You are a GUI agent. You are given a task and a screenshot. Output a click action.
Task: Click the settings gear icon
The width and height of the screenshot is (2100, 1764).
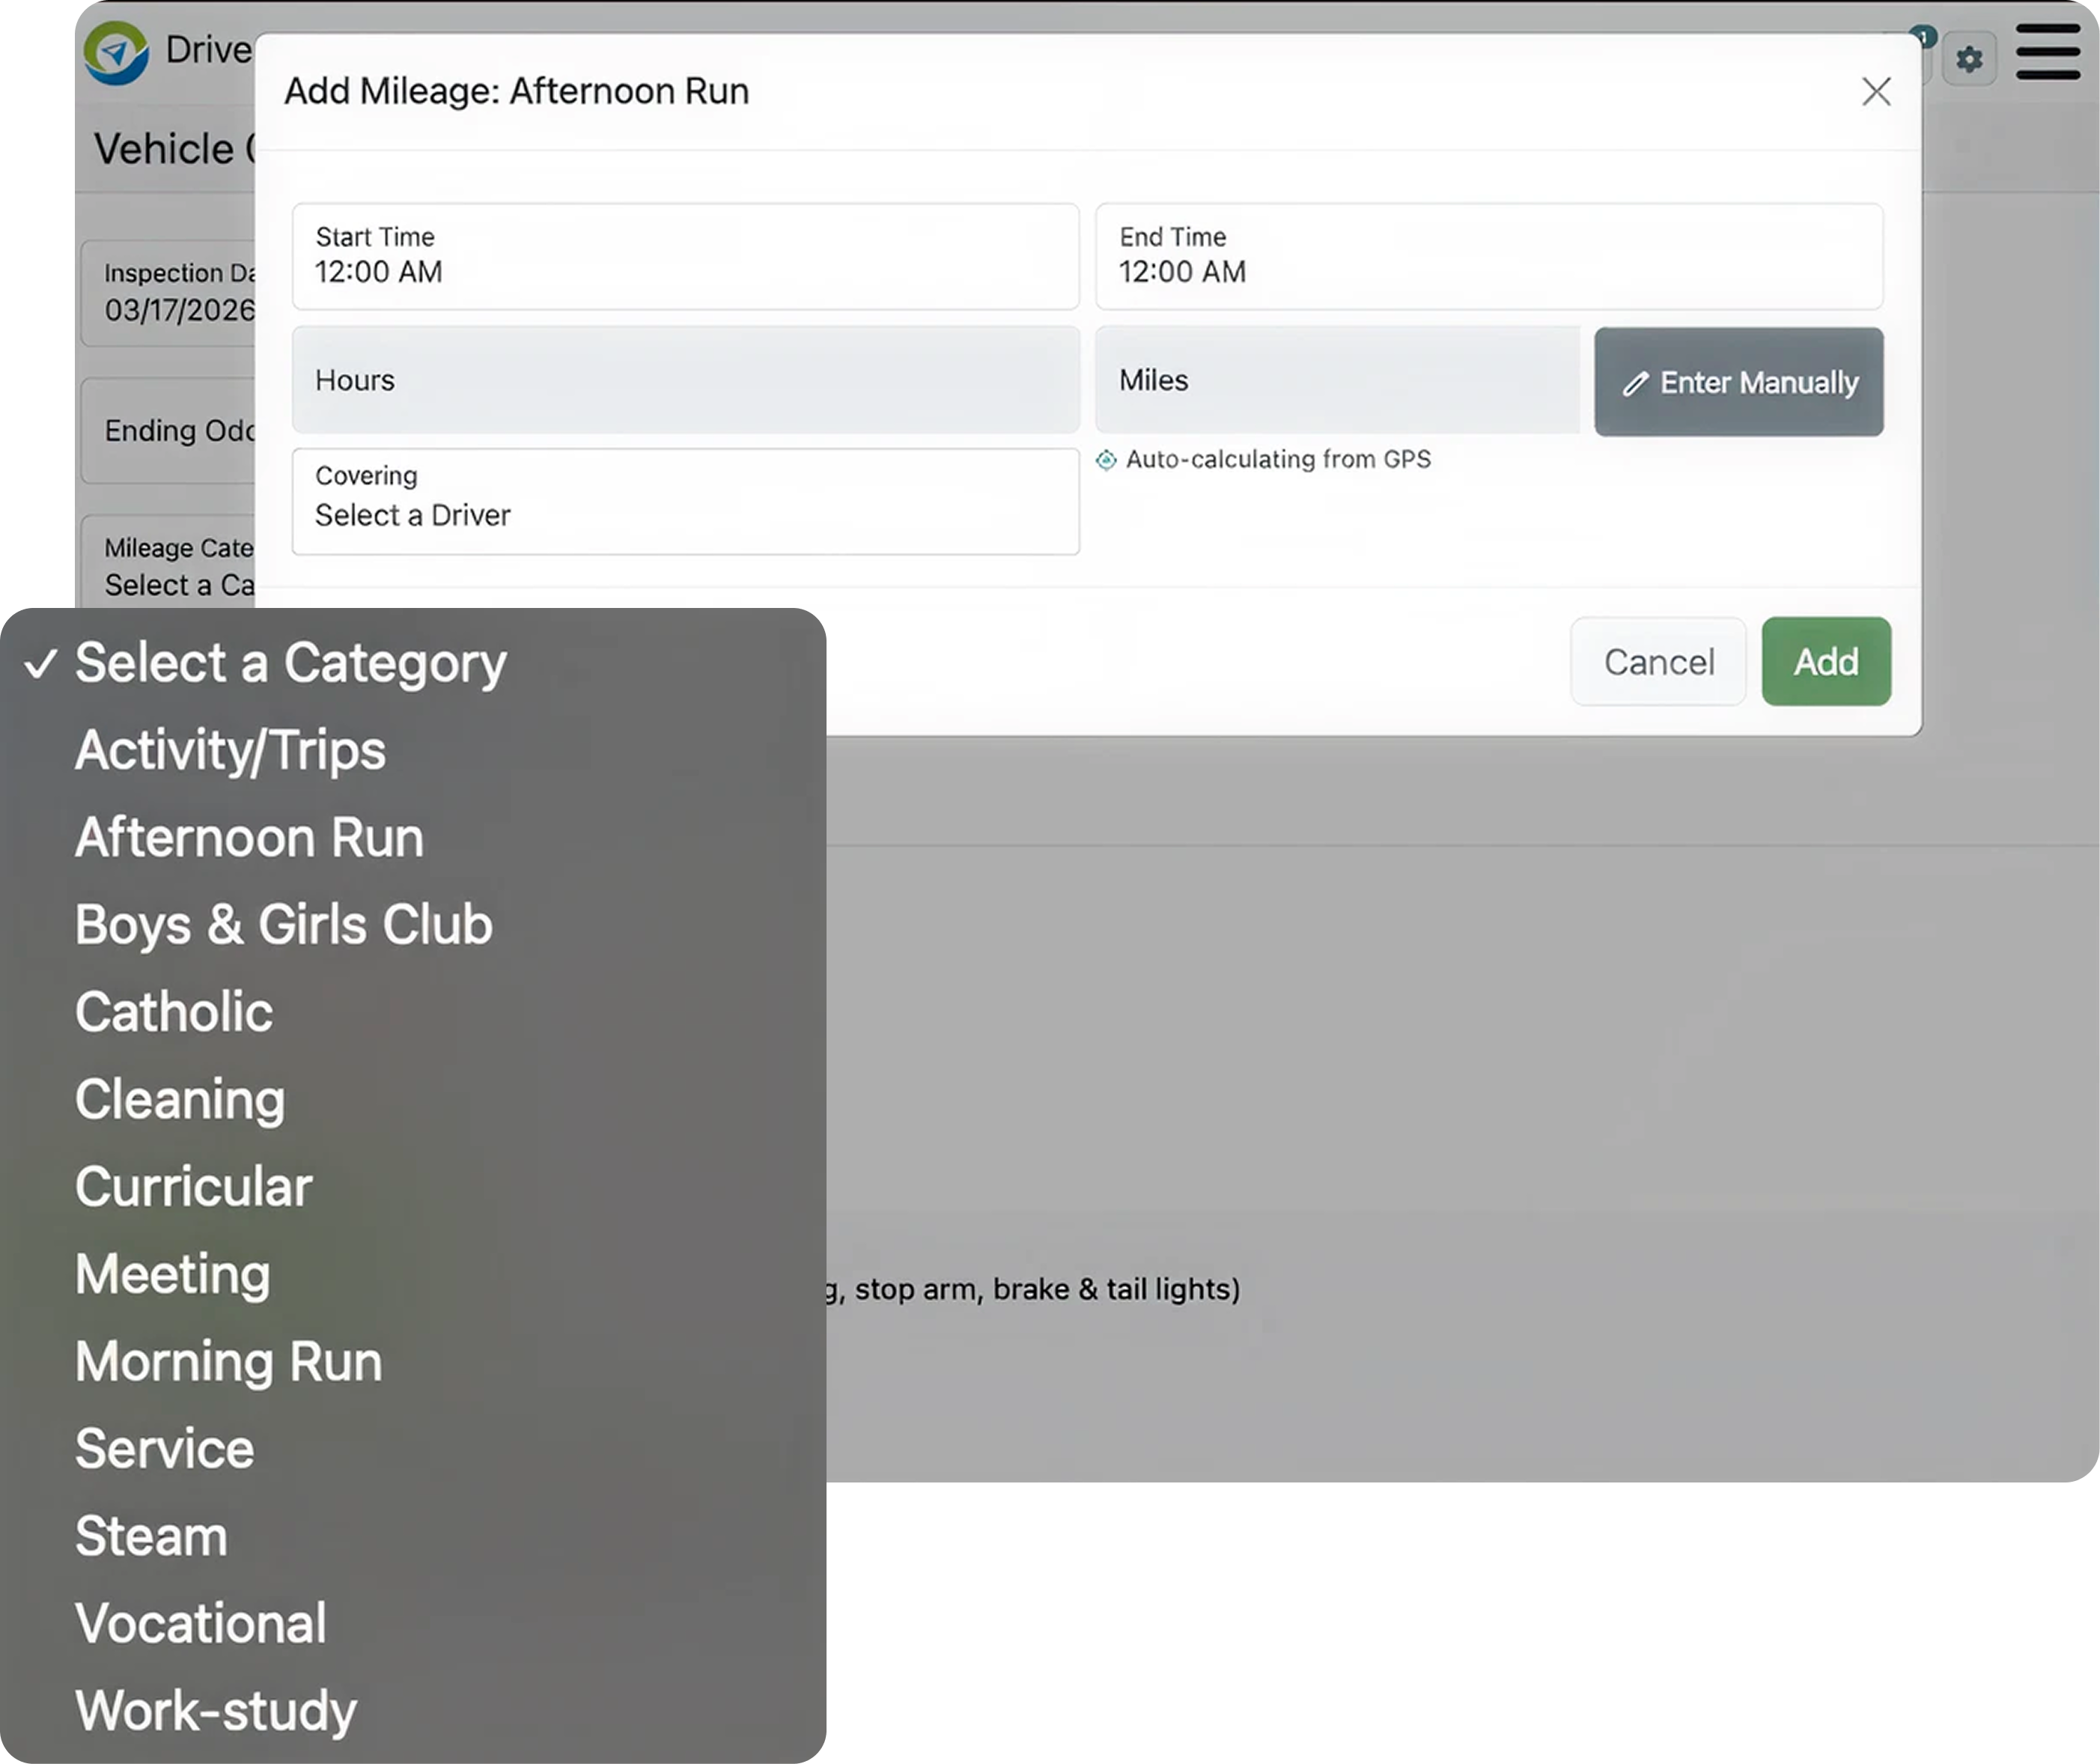point(1968,59)
